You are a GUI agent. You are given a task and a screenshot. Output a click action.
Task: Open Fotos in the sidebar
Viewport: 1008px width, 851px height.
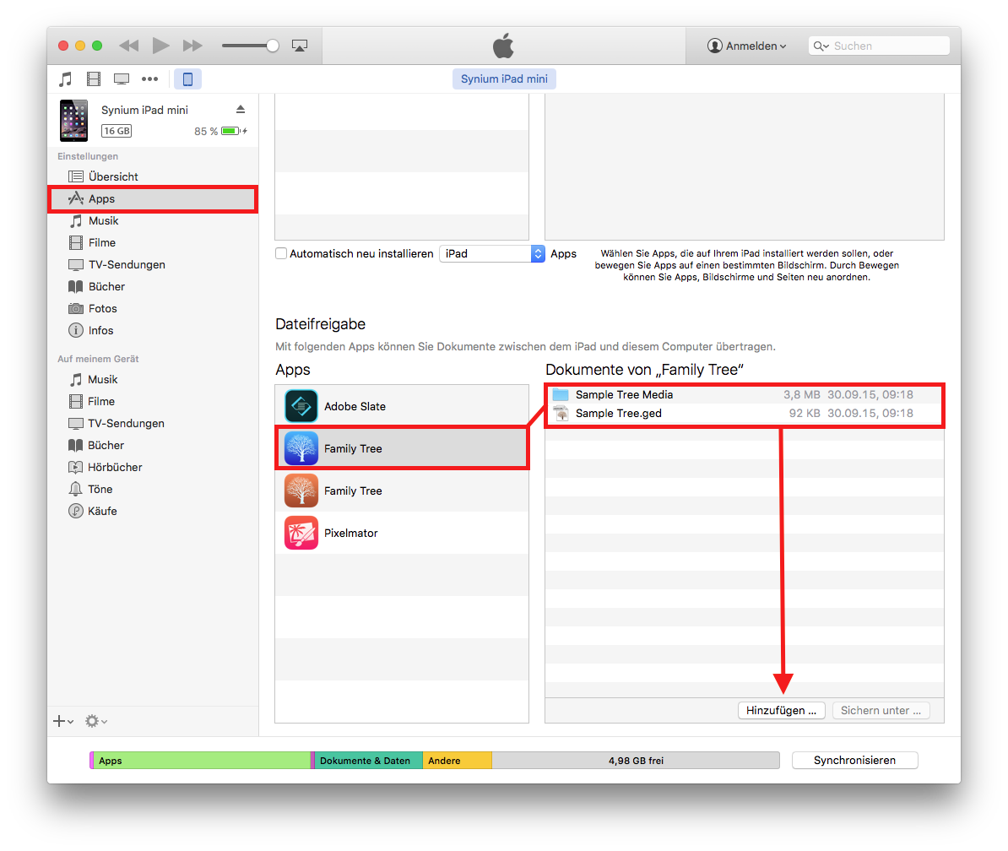point(153,308)
